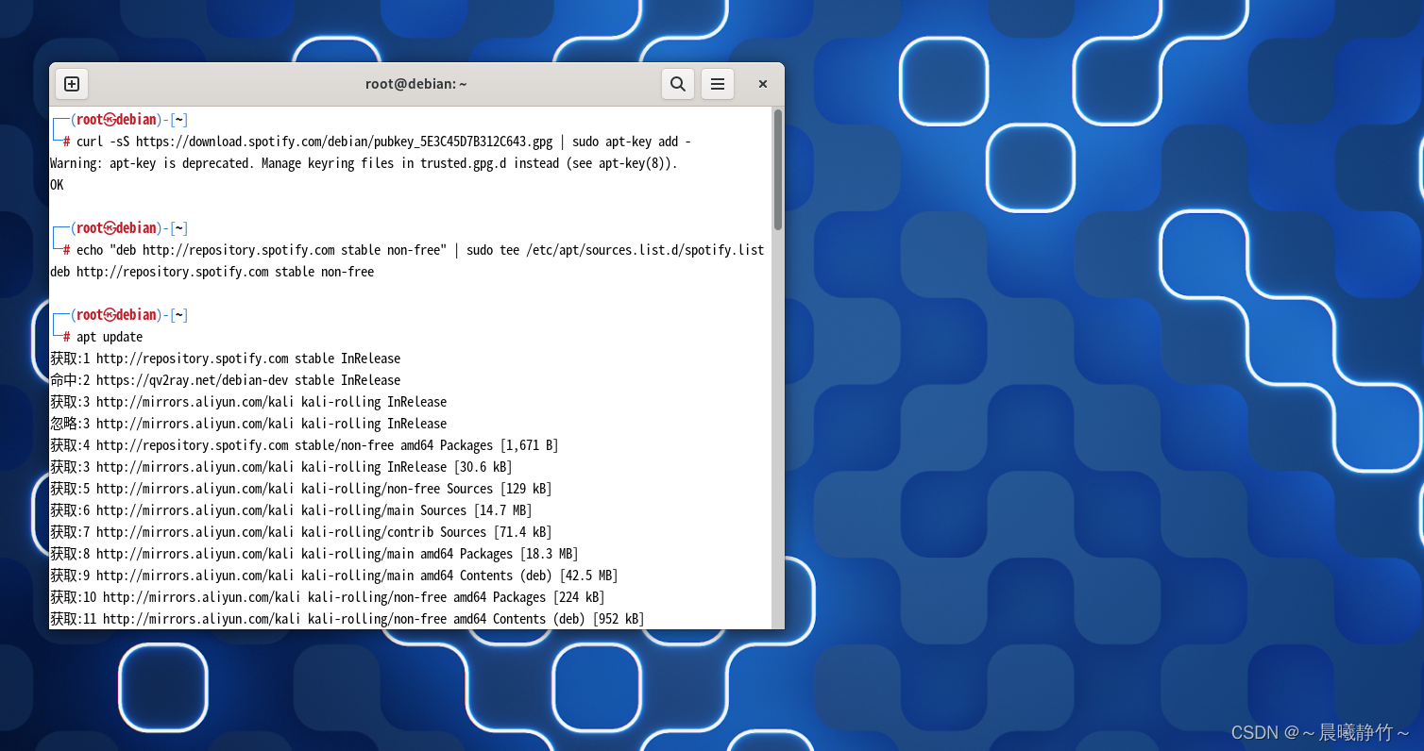Close the root@debian terminal window
The height and width of the screenshot is (751, 1424).
[763, 84]
